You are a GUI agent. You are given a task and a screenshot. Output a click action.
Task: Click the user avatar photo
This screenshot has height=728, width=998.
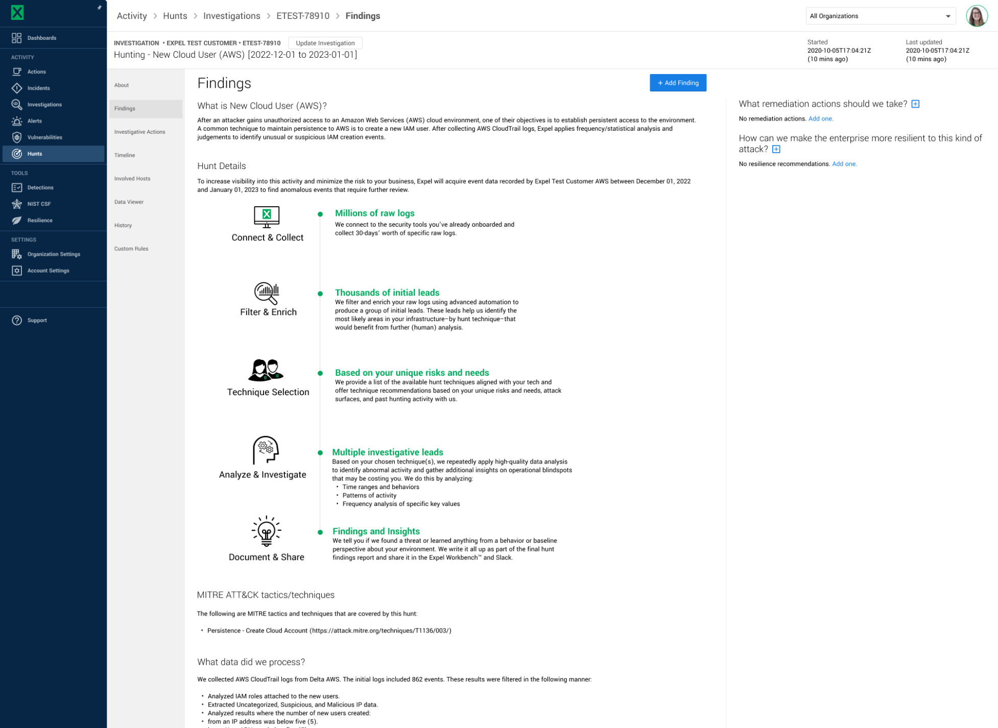977,16
